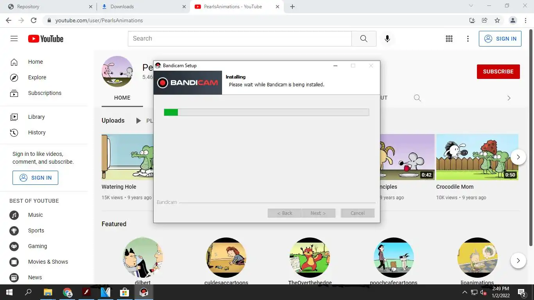The width and height of the screenshot is (534, 300).
Task: Share this page icon in address bar
Action: pyautogui.click(x=485, y=20)
